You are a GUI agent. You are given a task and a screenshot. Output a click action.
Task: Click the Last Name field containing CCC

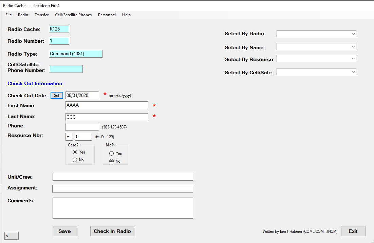[x=107, y=117]
